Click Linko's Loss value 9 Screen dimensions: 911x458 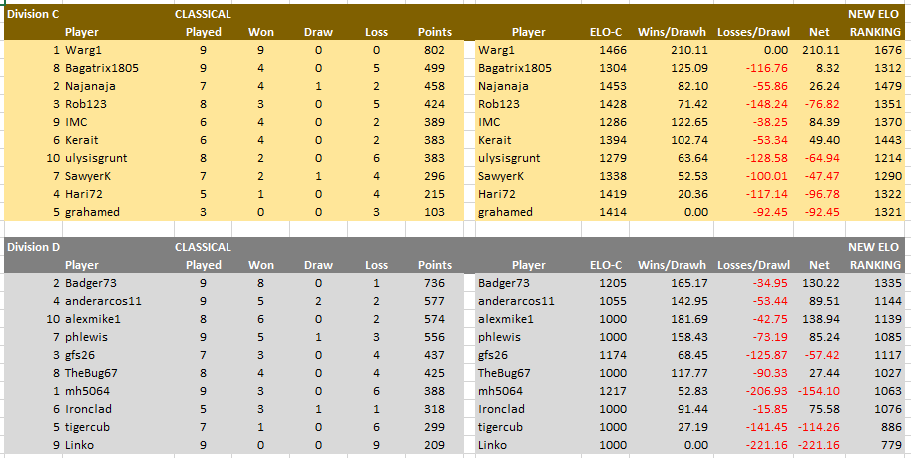pos(376,445)
